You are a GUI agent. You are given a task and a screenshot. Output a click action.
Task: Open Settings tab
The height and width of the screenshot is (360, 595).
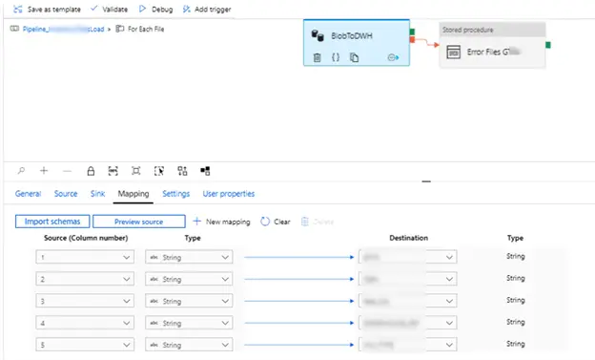176,194
